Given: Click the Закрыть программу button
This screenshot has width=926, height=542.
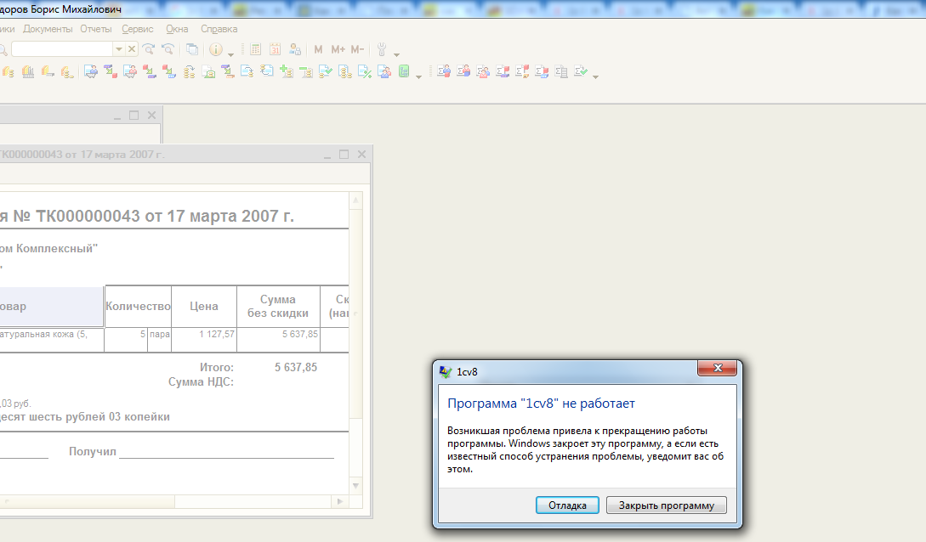Looking at the screenshot, I should coord(666,505).
